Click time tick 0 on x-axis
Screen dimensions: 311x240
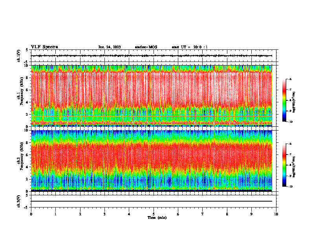[31, 214]
